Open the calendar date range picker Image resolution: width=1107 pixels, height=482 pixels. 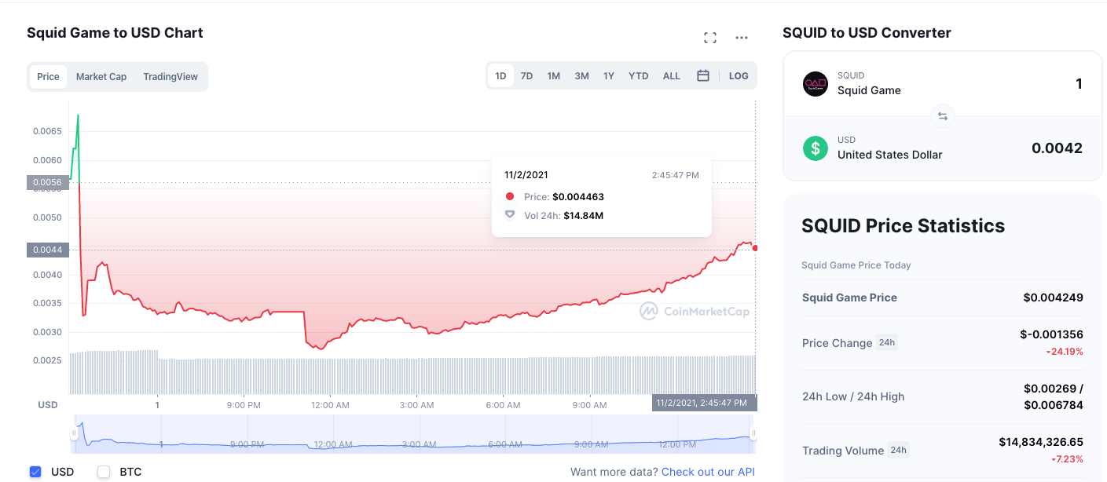703,76
